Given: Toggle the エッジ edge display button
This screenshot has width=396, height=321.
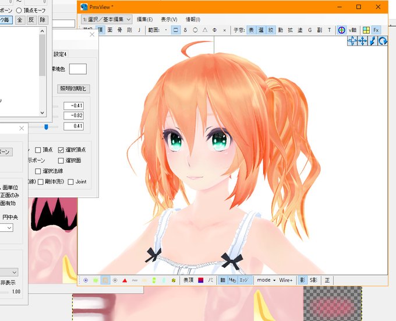Looking at the screenshot, I should (x=243, y=280).
